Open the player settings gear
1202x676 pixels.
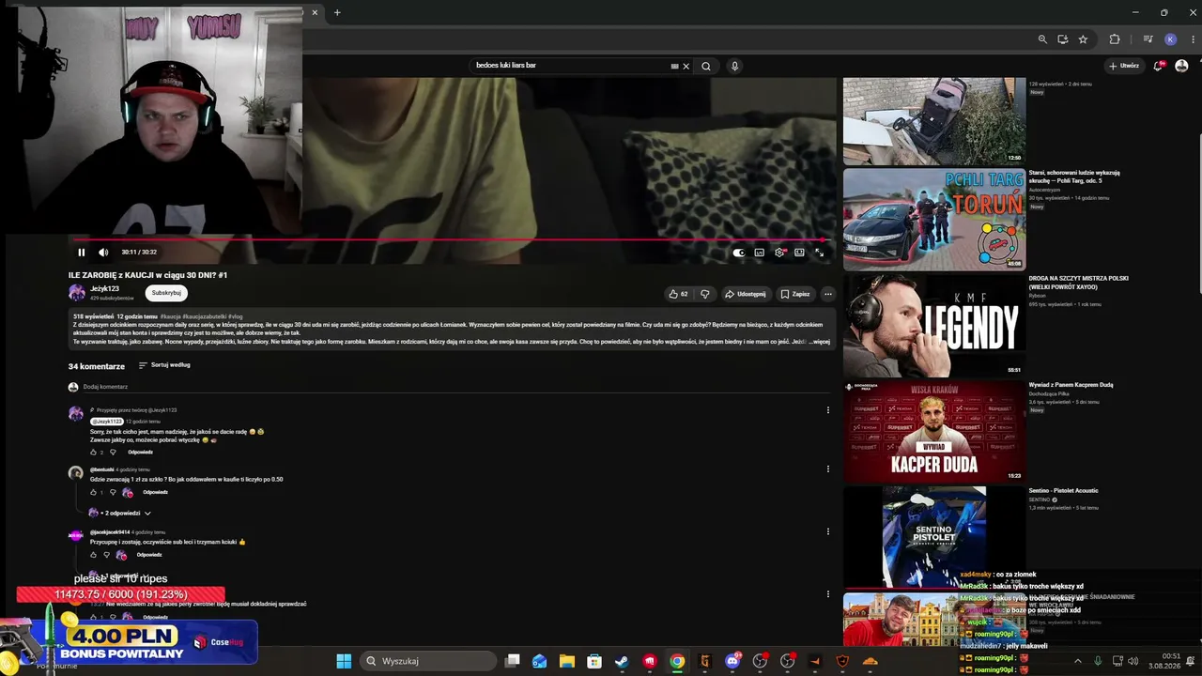(x=779, y=253)
